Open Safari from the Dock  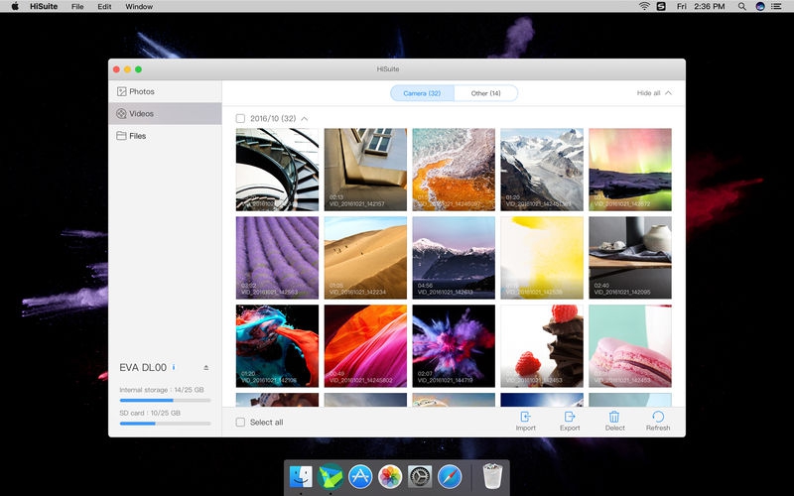(450, 477)
